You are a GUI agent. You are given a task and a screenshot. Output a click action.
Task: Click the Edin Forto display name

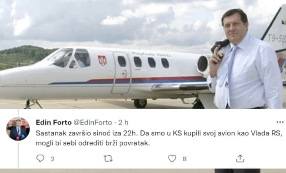coord(54,123)
